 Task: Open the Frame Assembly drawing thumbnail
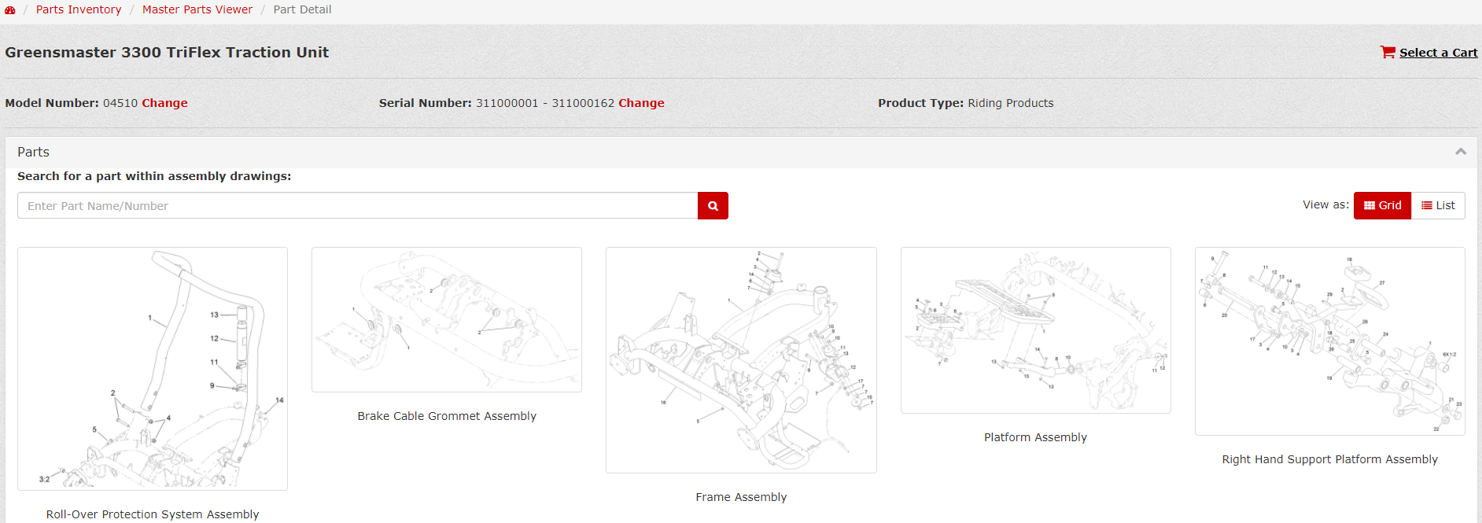tap(741, 360)
